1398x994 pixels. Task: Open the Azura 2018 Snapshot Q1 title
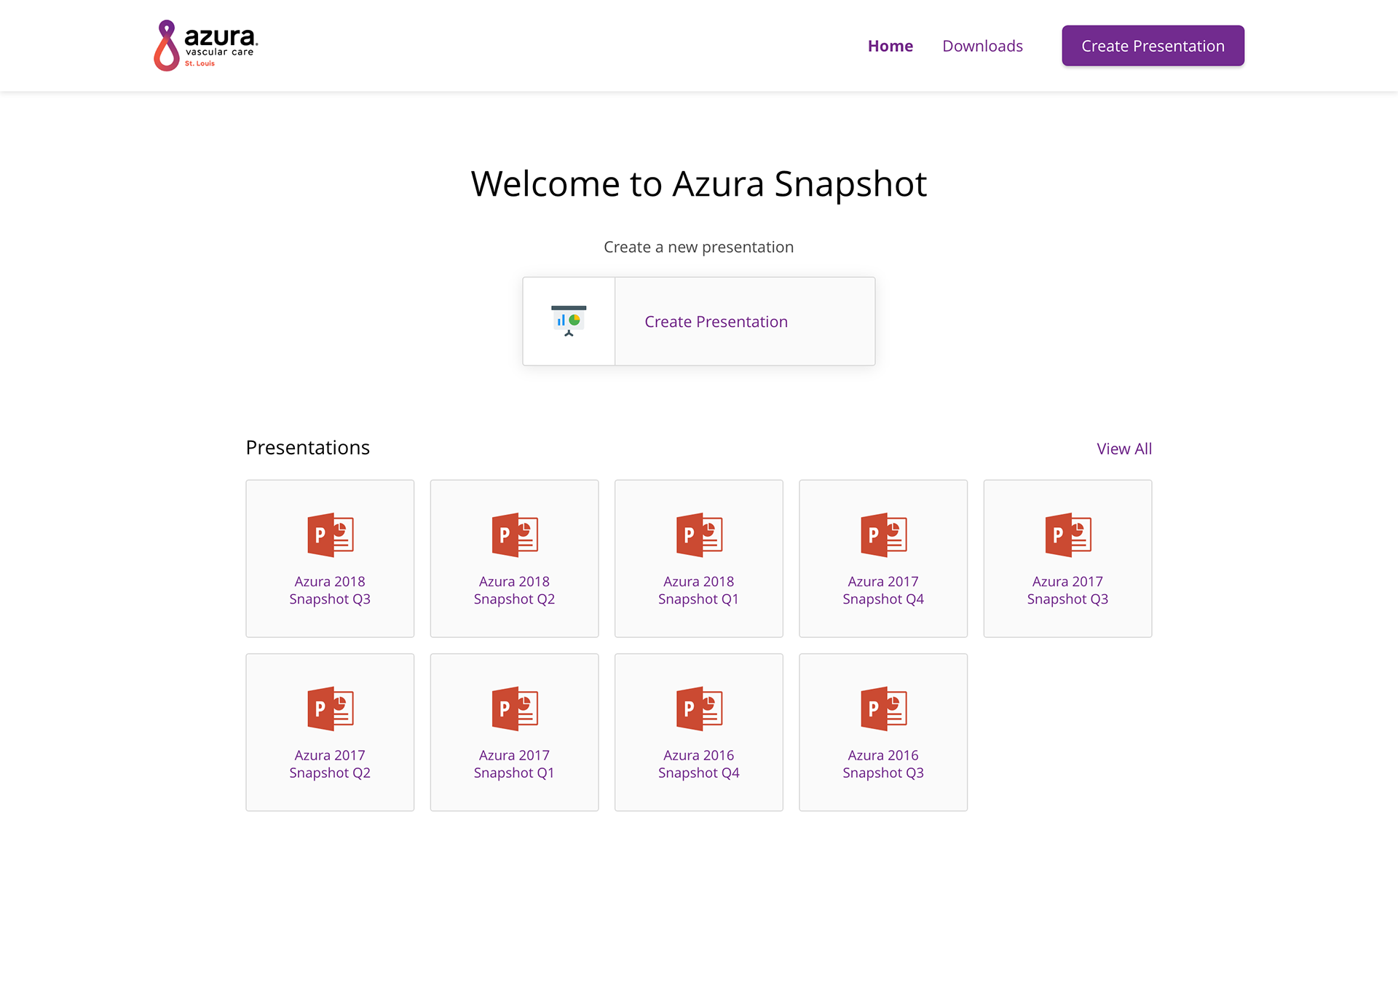coord(699,590)
